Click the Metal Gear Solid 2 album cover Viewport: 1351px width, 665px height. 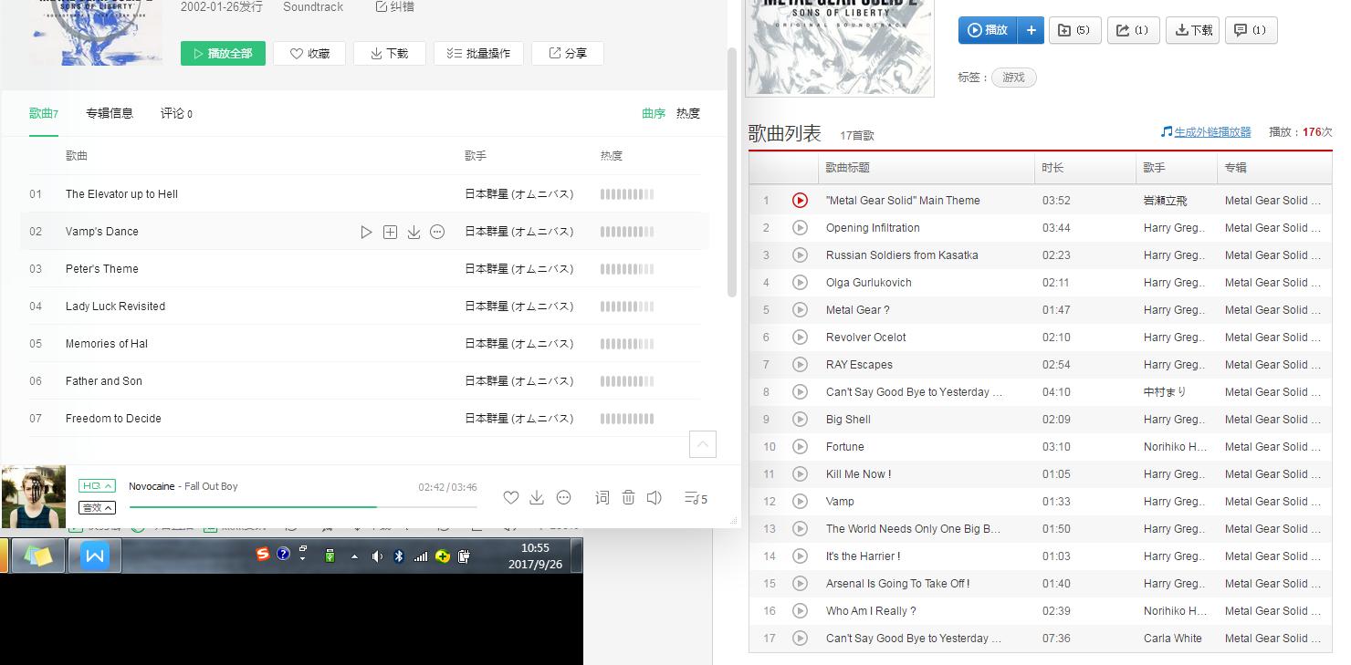pyautogui.click(x=839, y=46)
